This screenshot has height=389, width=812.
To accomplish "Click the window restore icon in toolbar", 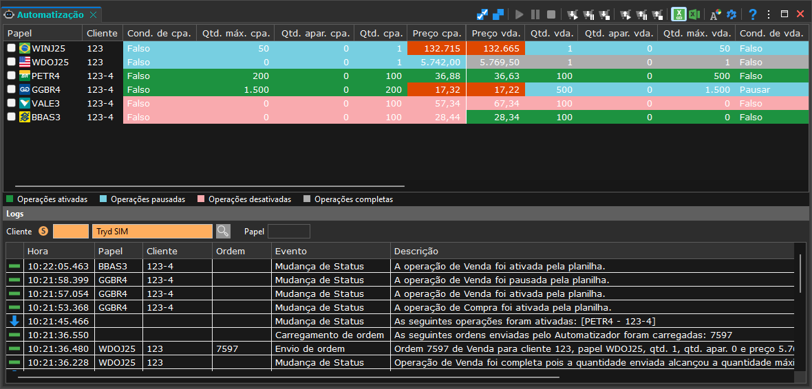I will (784, 14).
